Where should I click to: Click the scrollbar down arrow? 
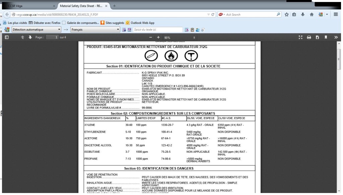click(x=339, y=191)
